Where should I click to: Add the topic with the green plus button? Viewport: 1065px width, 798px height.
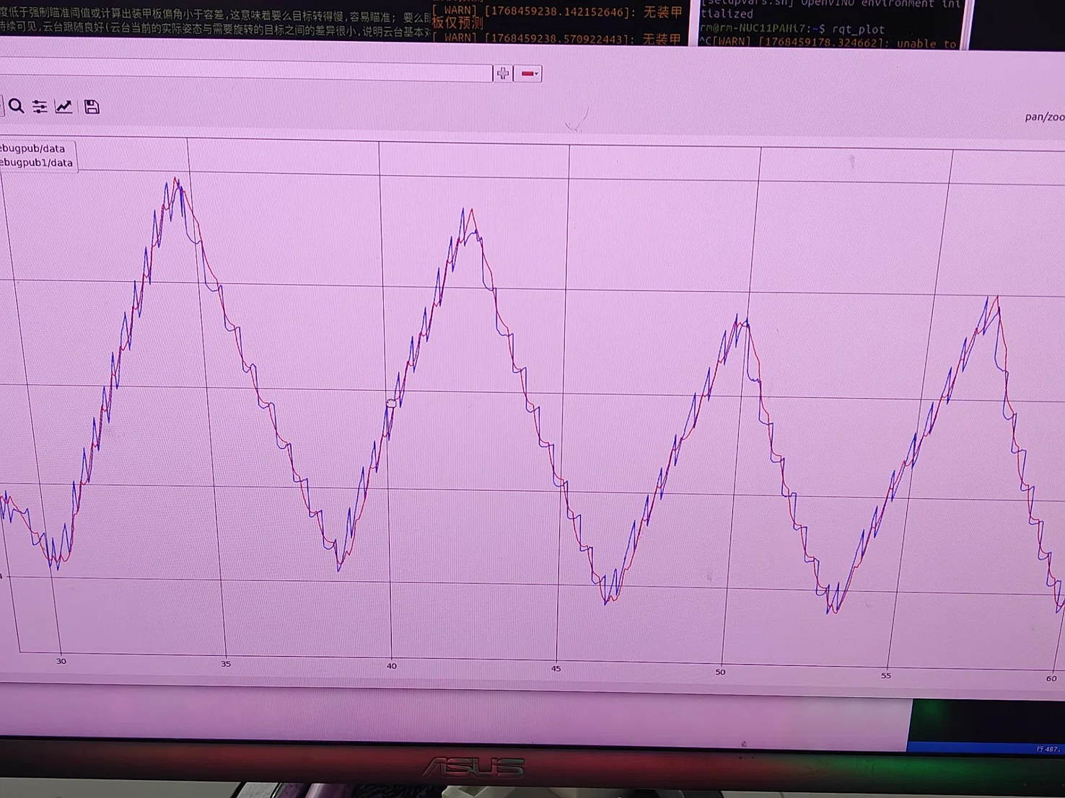tap(503, 73)
